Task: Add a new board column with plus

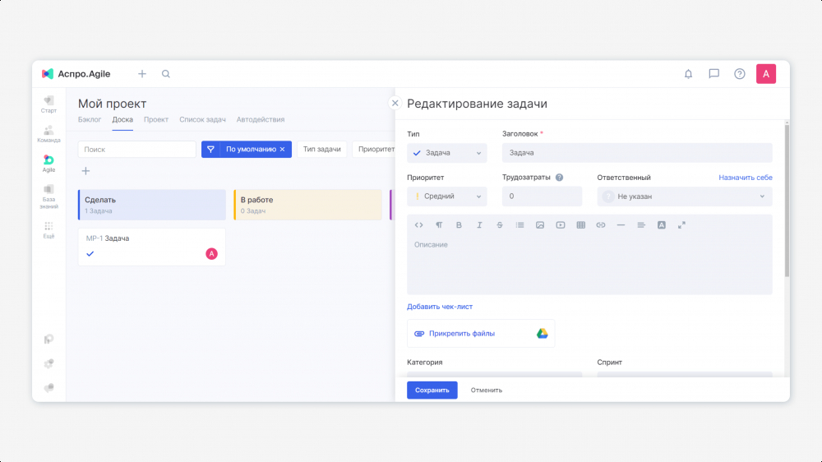Action: click(x=85, y=171)
